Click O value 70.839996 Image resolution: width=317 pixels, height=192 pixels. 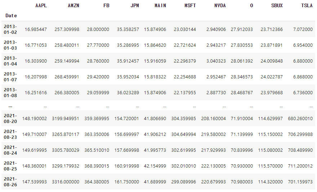(x=242, y=150)
